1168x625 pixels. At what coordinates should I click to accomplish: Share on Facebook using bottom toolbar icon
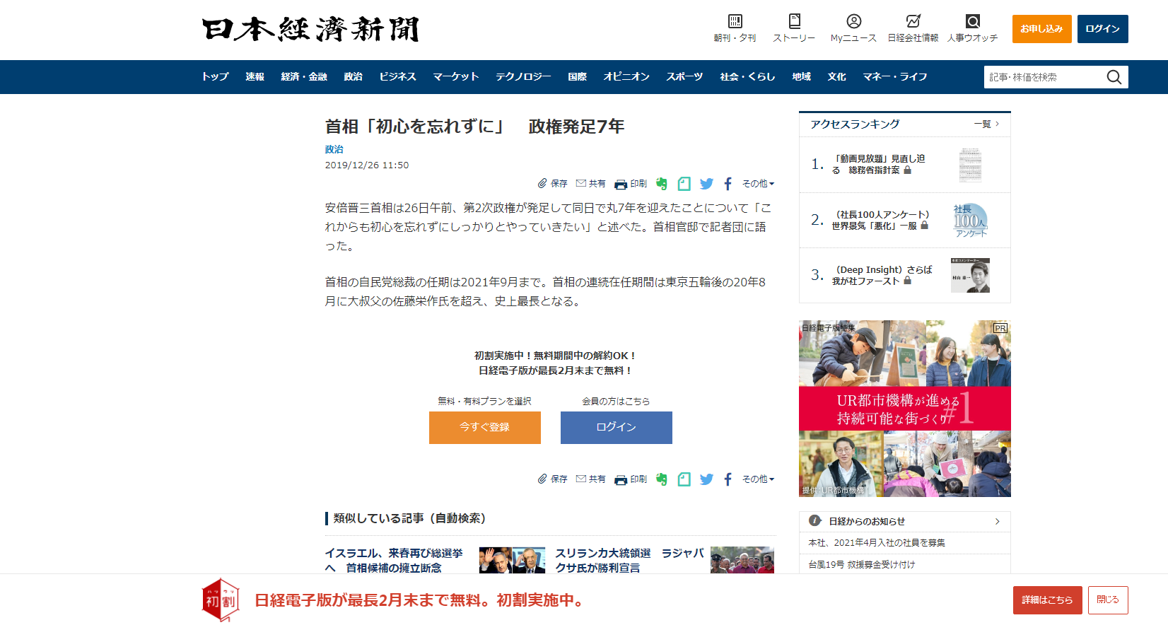(x=728, y=479)
